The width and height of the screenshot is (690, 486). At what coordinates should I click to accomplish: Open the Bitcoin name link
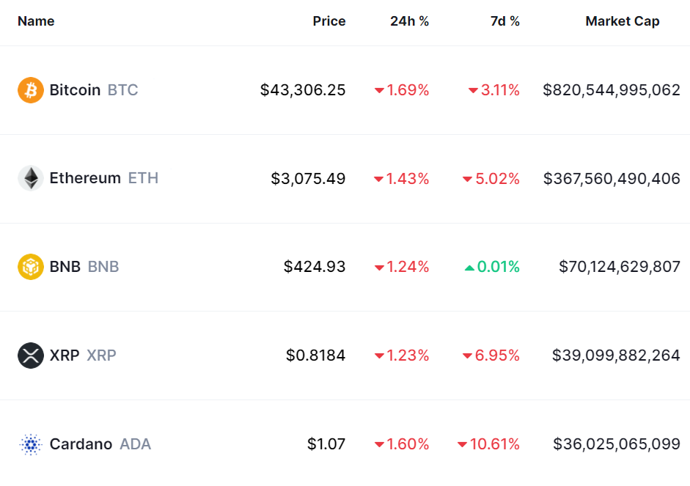coord(75,90)
